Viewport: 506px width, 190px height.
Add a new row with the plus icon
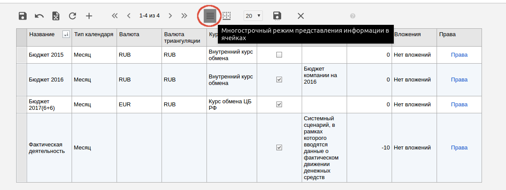89,16
